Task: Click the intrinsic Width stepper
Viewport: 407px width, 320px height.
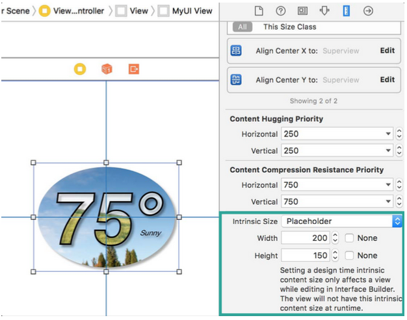Action: pyautogui.click(x=335, y=238)
